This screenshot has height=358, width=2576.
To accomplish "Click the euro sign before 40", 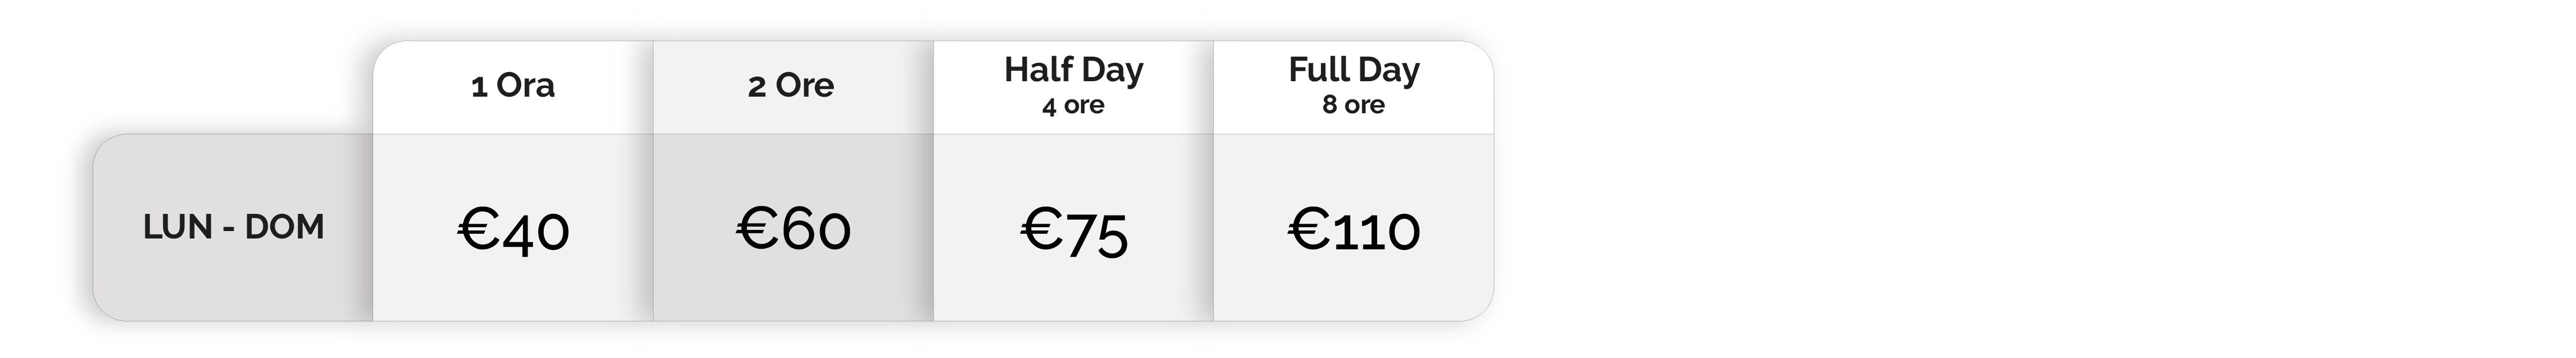I will click(478, 229).
